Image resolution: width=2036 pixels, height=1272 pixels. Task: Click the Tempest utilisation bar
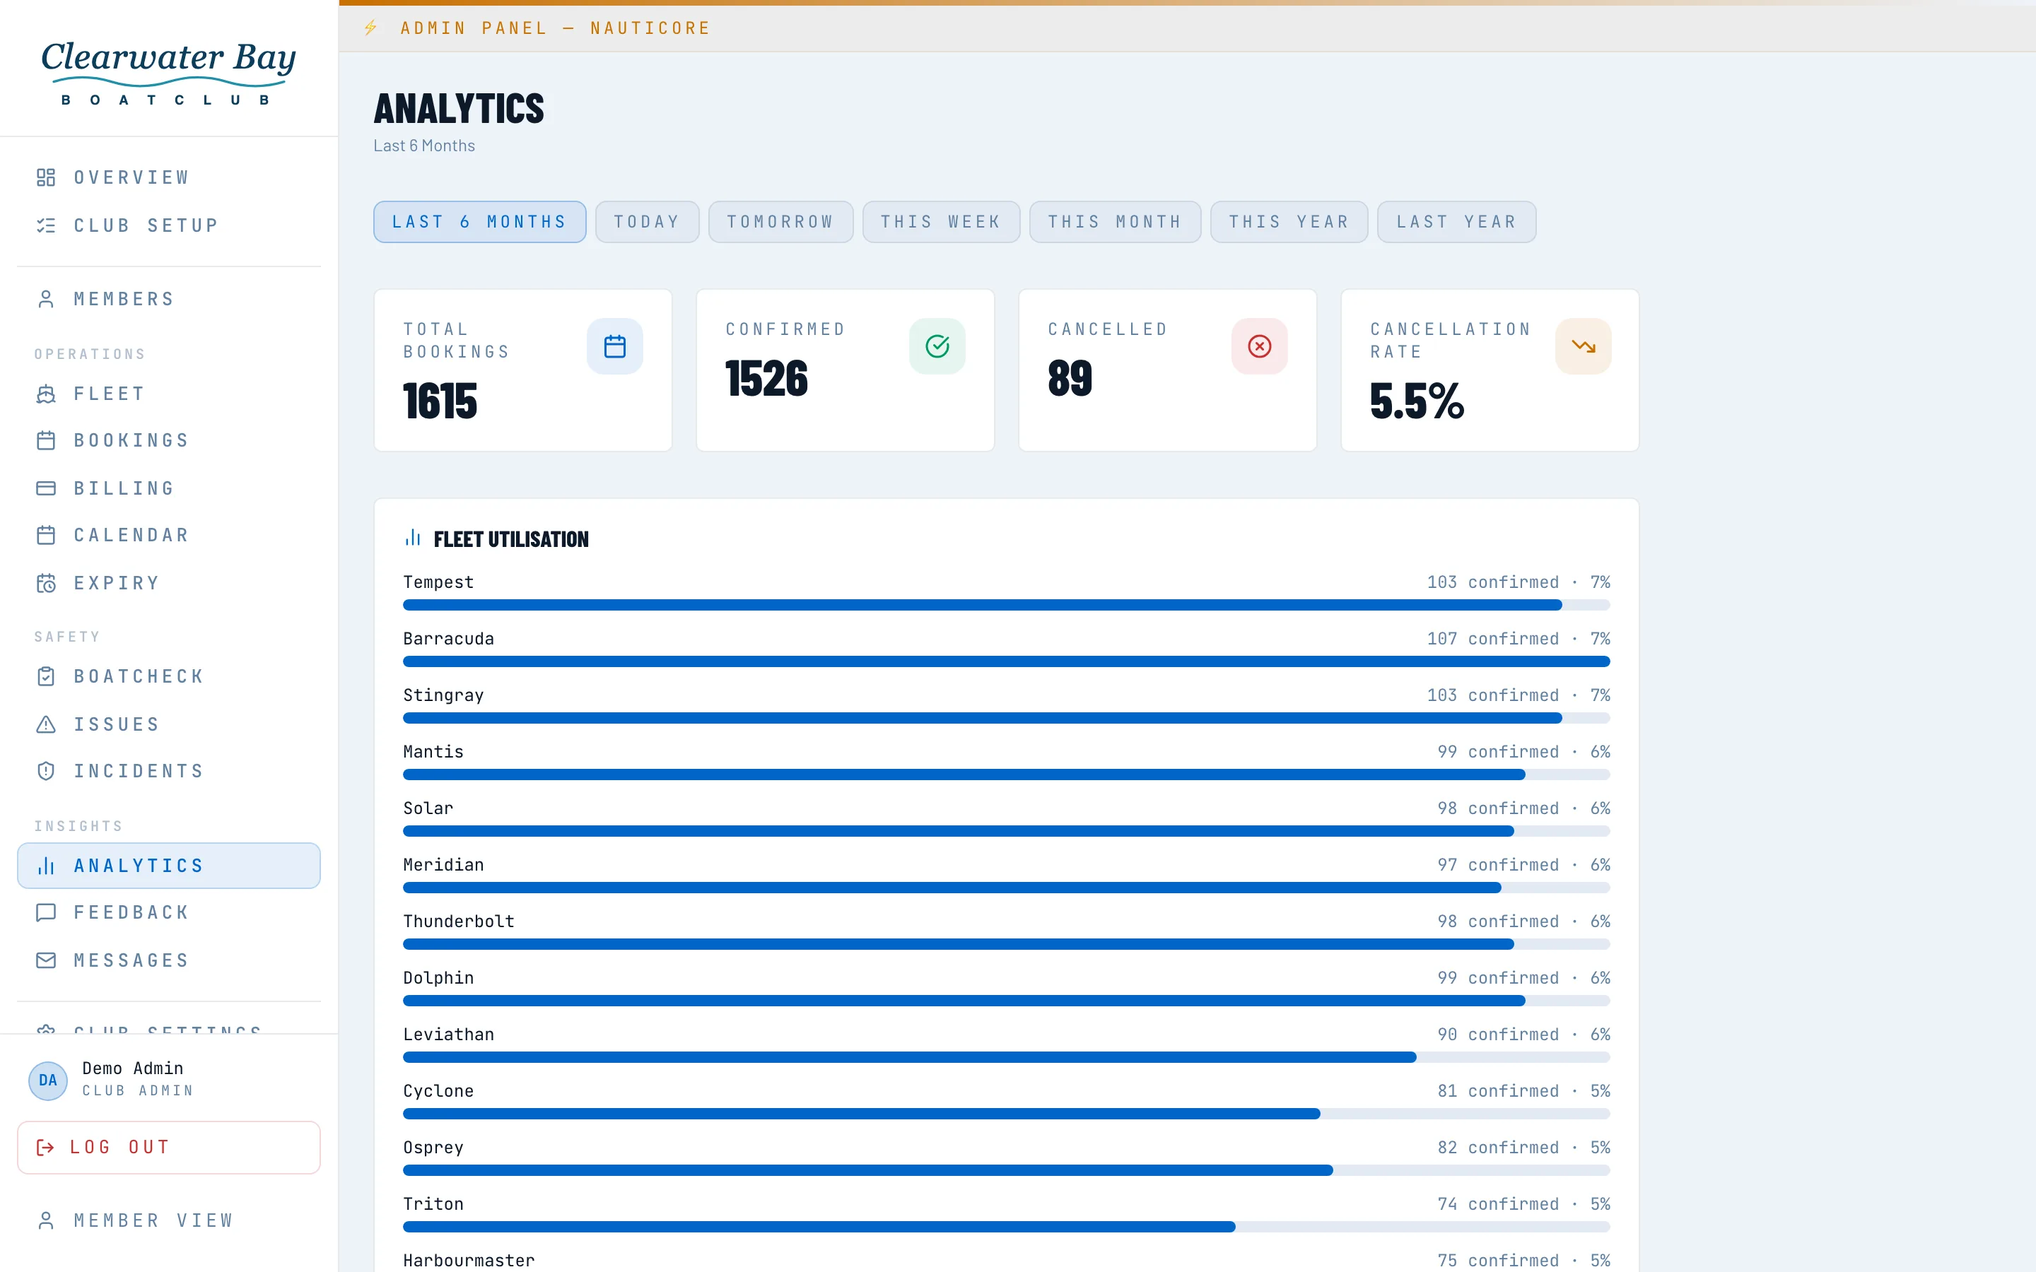pyautogui.click(x=1006, y=605)
